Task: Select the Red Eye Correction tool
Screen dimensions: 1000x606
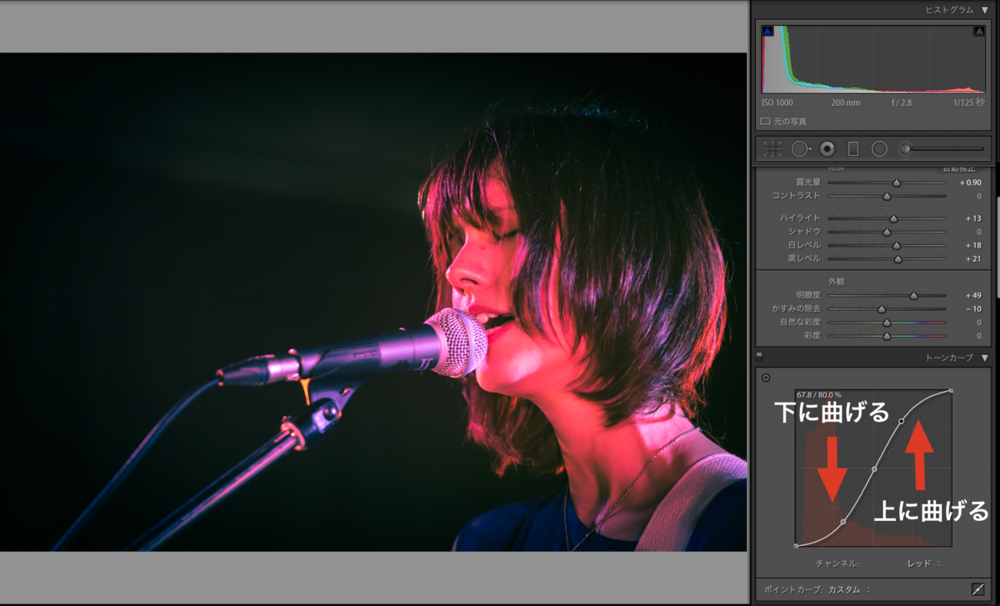Action: (x=827, y=149)
